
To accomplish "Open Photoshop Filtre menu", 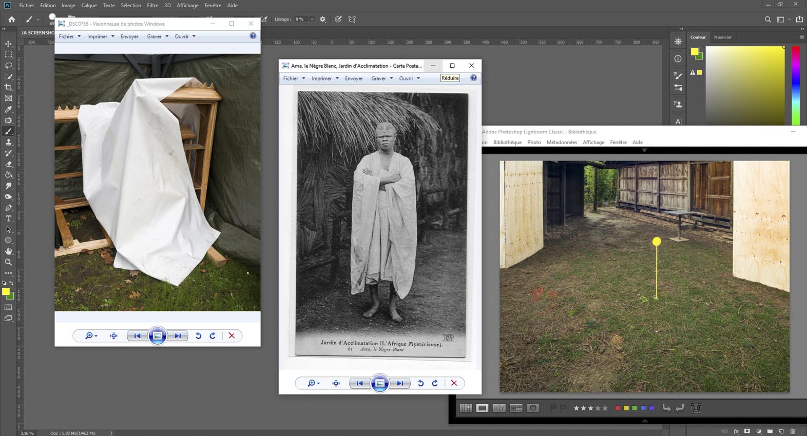I will [x=152, y=5].
